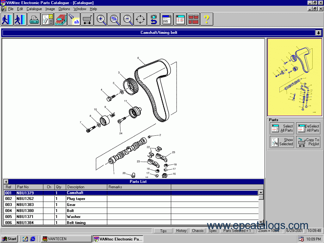The image size is (324, 243).
Task: Click the cyan-header parts list icon
Action: [x=180, y=19]
